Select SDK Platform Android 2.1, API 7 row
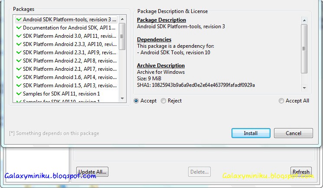Image resolution: width=323 pixels, height=188 pixels. (x=66, y=69)
